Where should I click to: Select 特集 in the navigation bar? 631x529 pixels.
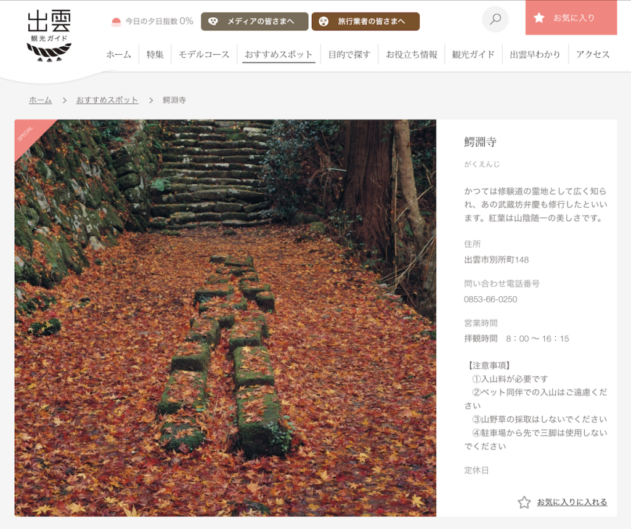[155, 54]
